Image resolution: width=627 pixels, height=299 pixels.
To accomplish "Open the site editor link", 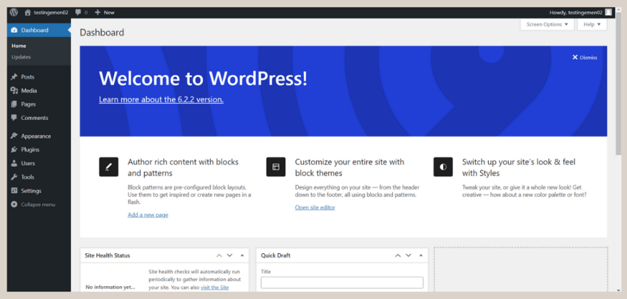I will (x=315, y=207).
